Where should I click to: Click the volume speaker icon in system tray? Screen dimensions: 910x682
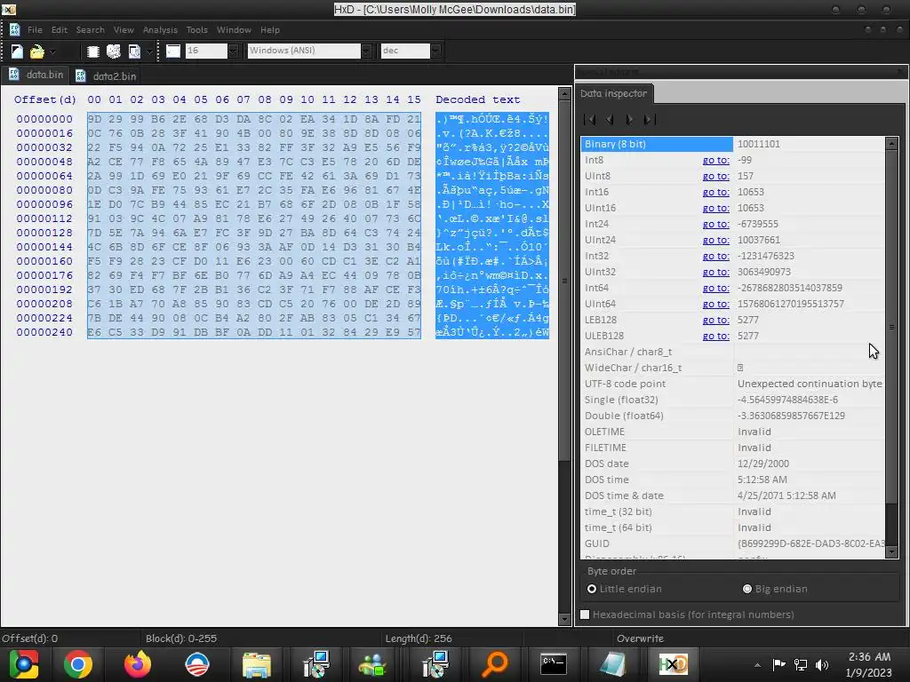821,664
